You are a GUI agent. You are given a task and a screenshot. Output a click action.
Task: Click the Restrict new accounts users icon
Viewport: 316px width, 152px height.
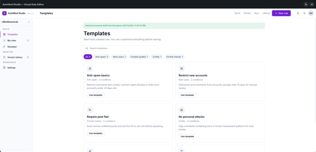[182, 69]
